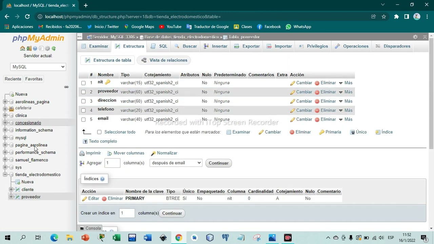Open the navigation settings gear icon
The height and width of the screenshot is (244, 434).
click(47, 48)
